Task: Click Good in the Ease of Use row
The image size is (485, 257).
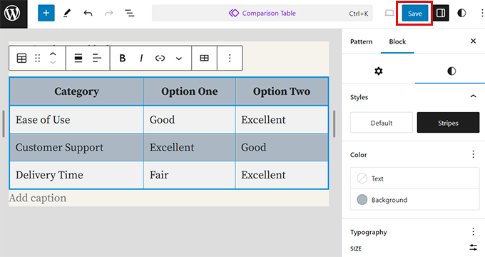Action: pyautogui.click(x=189, y=120)
